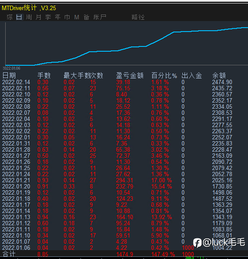The image size is (248, 259).
Task: Click the 路径 path button
Action: (138, 17)
